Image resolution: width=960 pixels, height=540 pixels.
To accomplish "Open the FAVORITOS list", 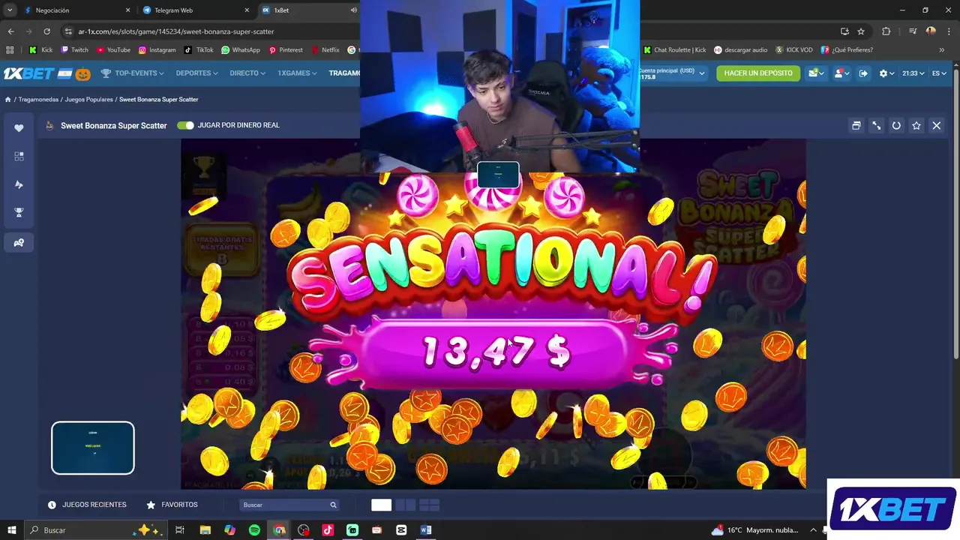I will click(x=172, y=505).
